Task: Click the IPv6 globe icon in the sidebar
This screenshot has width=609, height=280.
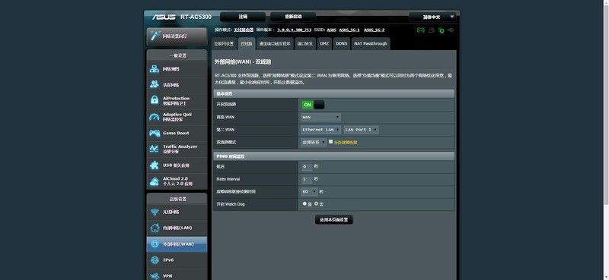Action: pyautogui.click(x=155, y=260)
